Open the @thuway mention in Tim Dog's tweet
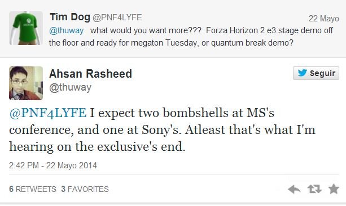The height and width of the screenshot is (206, 346). [67, 30]
